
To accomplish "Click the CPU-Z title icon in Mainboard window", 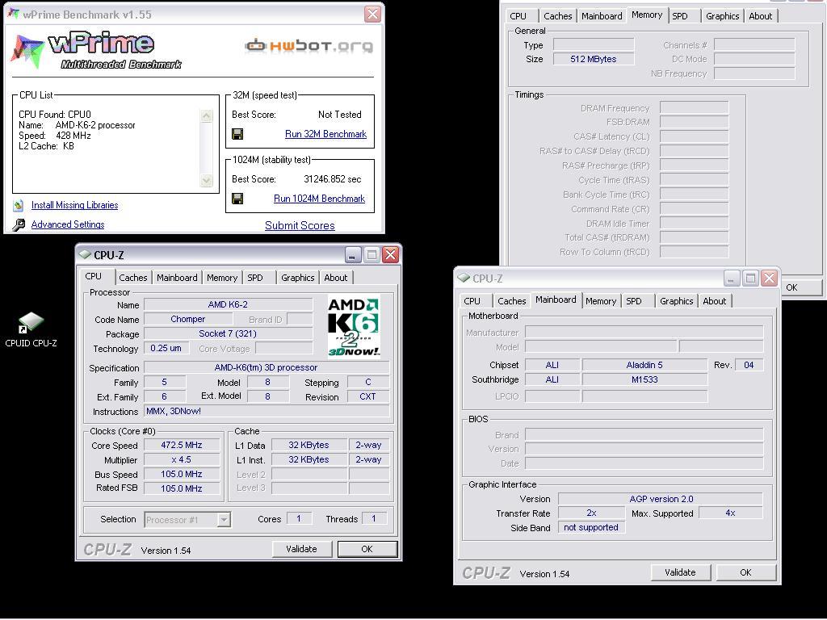I will pos(464,278).
